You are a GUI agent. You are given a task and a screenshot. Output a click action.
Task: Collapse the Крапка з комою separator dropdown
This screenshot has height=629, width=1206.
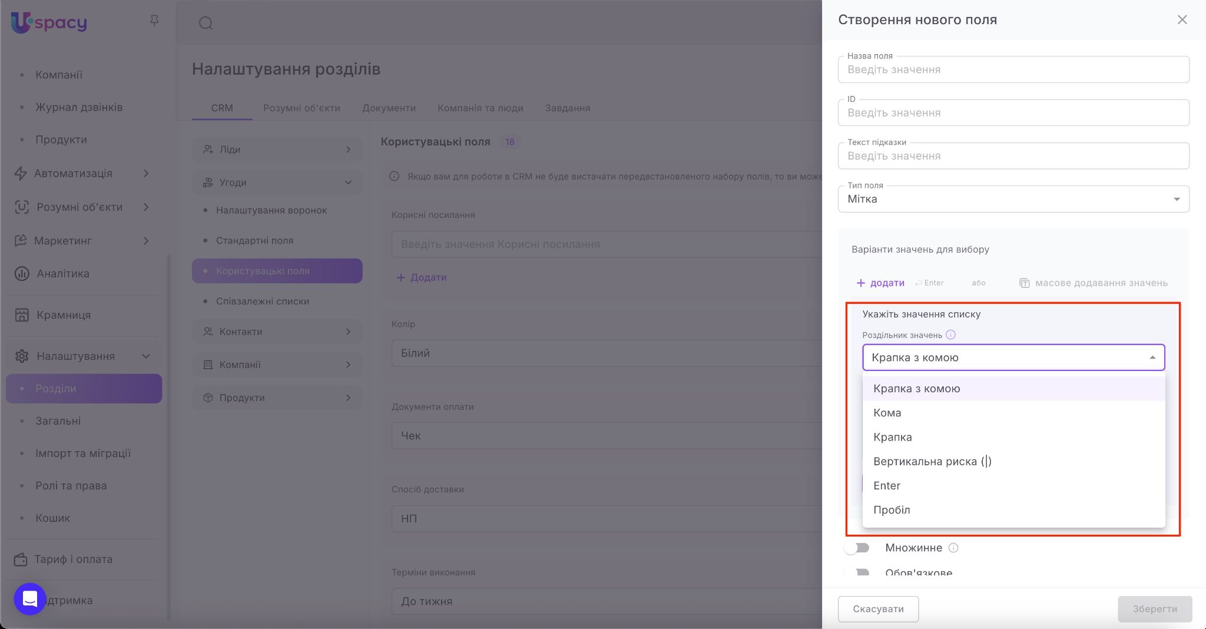(x=1152, y=357)
